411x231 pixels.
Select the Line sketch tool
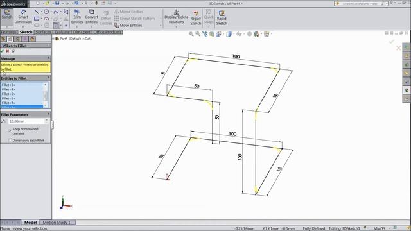click(37, 12)
